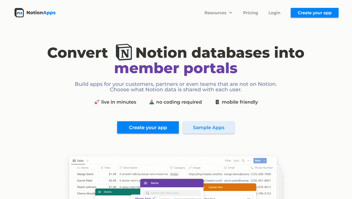Open the three-dots more options menu
Viewport: 352px width, 199px height.
249,161
